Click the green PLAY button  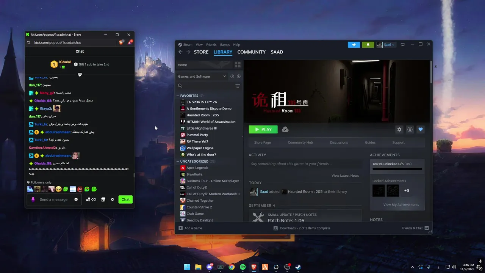pyautogui.click(x=263, y=129)
